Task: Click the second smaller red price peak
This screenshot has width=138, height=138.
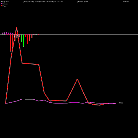Action: 78,79
